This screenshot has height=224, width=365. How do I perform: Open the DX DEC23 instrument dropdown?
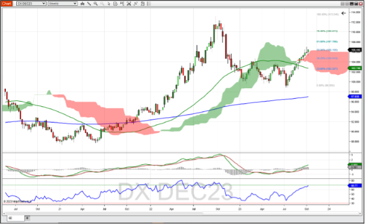click(x=31, y=3)
